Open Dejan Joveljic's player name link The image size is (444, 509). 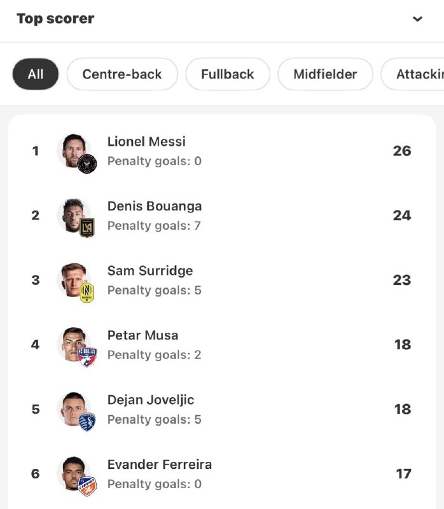[151, 400]
